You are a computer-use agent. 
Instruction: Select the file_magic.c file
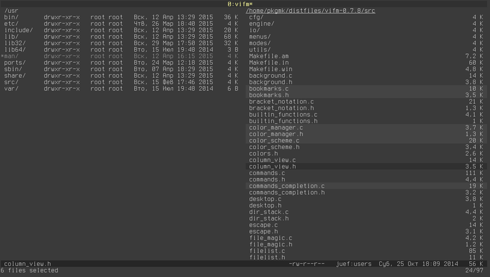(x=366, y=238)
